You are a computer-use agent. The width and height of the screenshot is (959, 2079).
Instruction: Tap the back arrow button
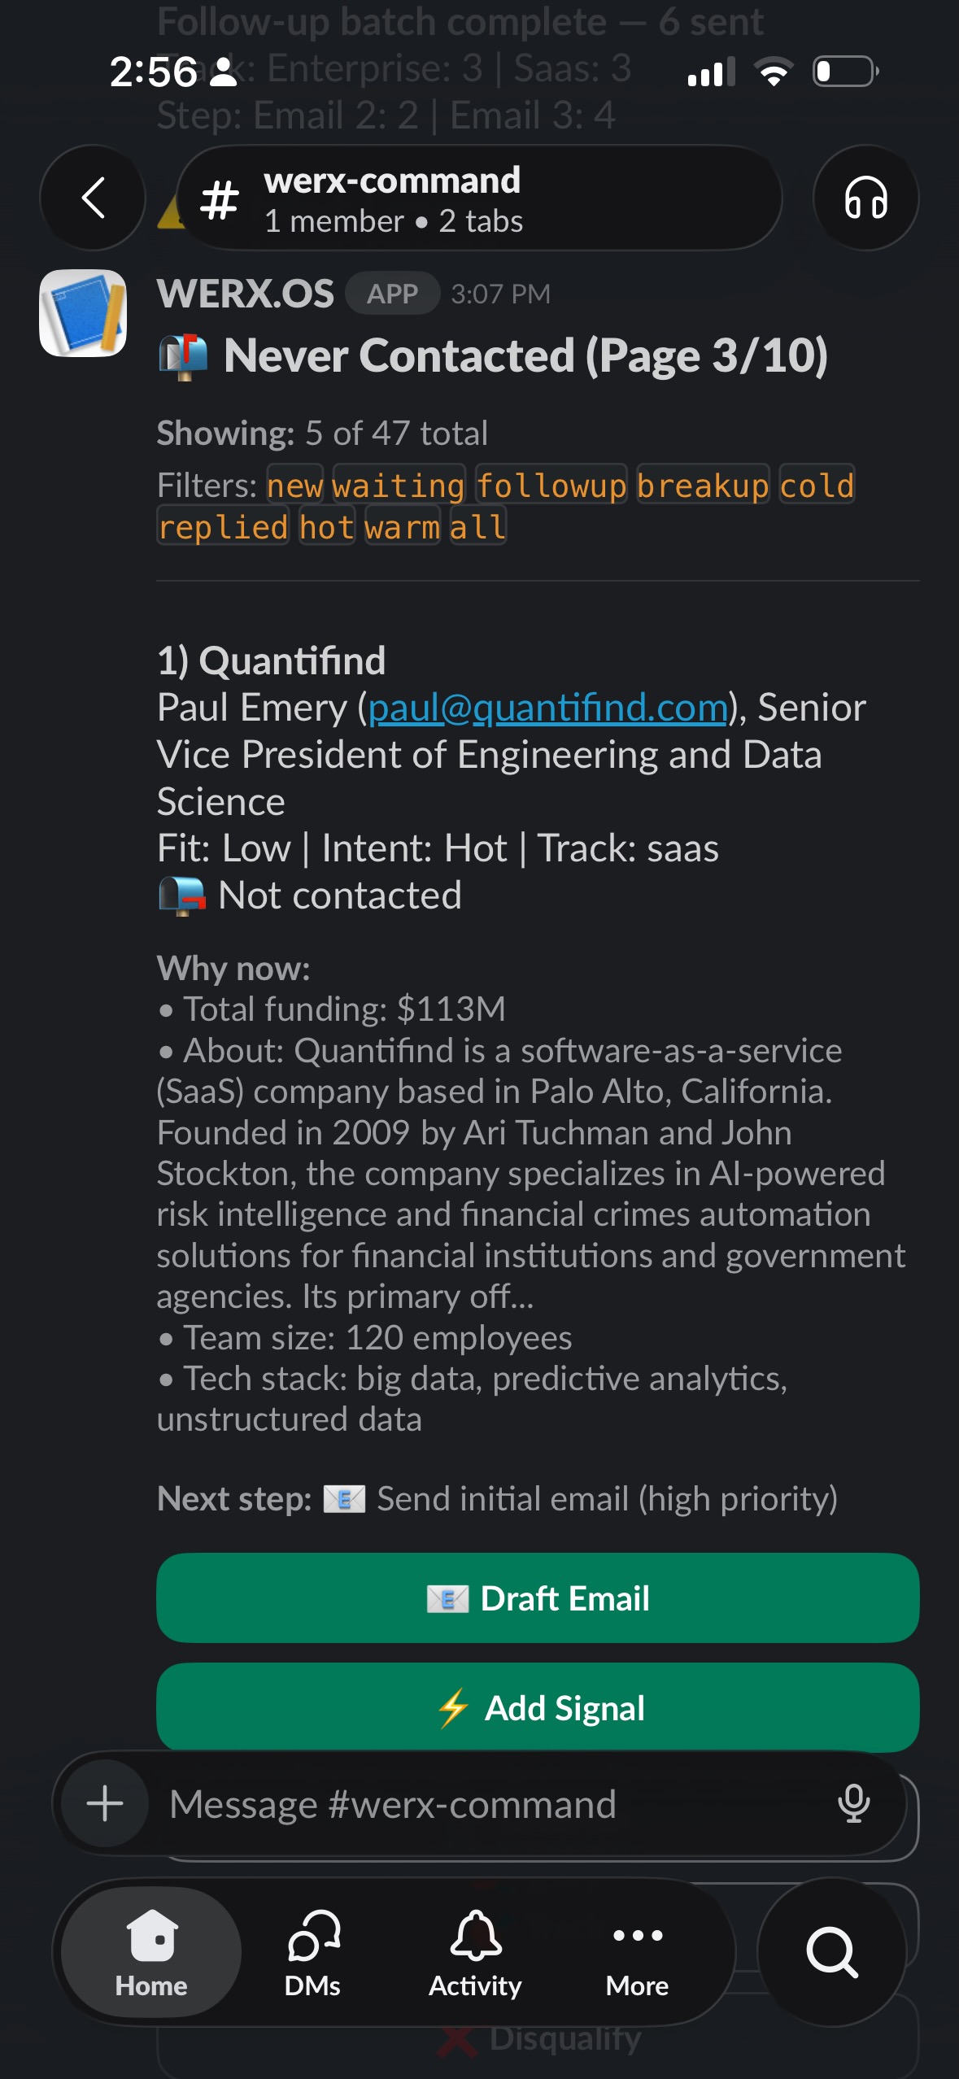click(93, 198)
